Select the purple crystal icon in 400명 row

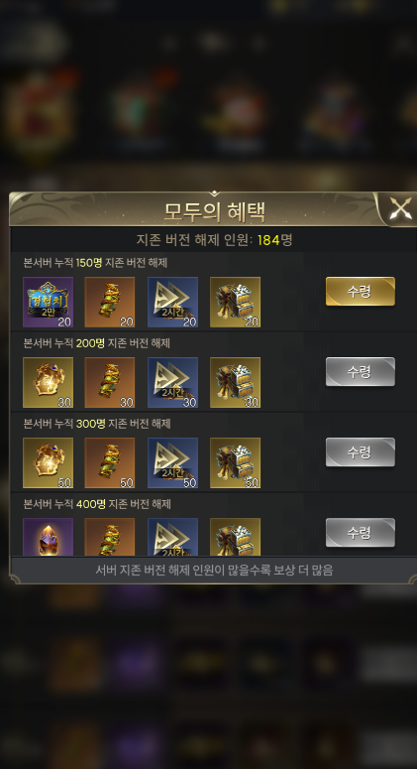point(48,537)
